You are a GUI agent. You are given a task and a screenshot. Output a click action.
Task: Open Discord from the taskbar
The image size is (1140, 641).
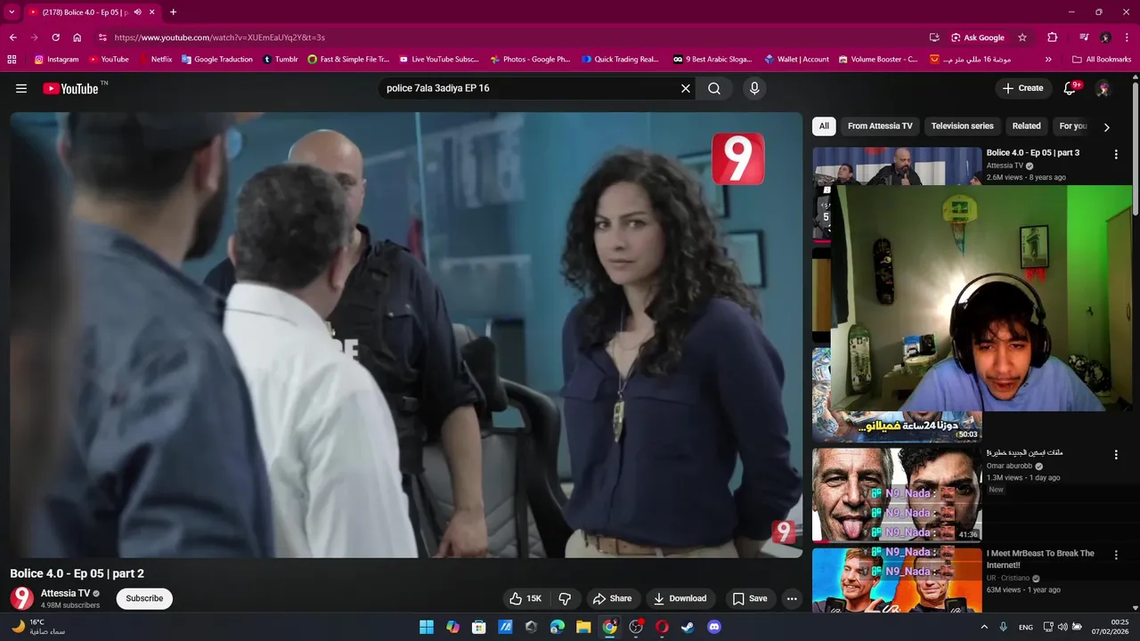tap(713, 627)
